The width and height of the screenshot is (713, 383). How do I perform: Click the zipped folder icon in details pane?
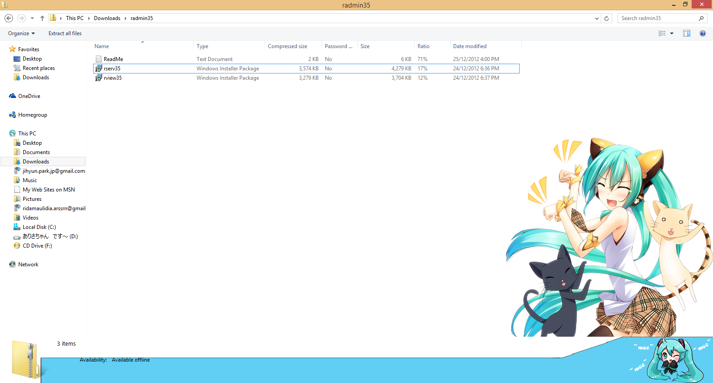pos(25,359)
